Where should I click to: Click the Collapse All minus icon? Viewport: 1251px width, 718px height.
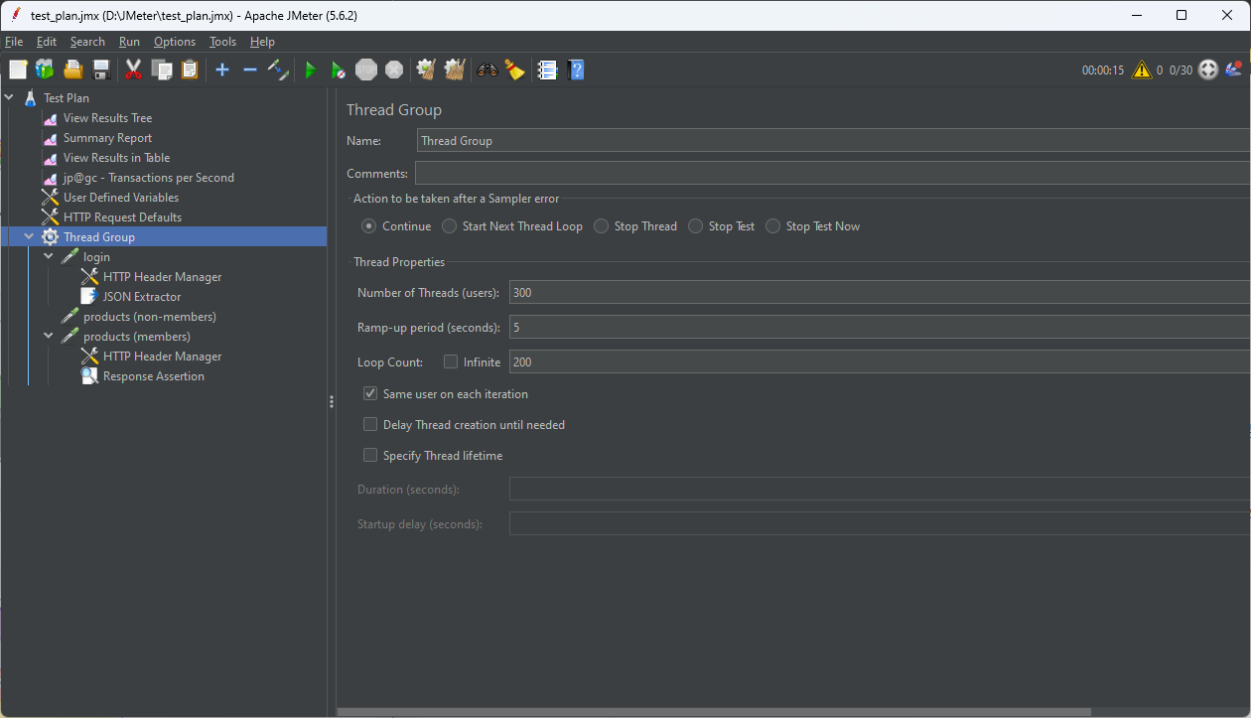click(250, 70)
